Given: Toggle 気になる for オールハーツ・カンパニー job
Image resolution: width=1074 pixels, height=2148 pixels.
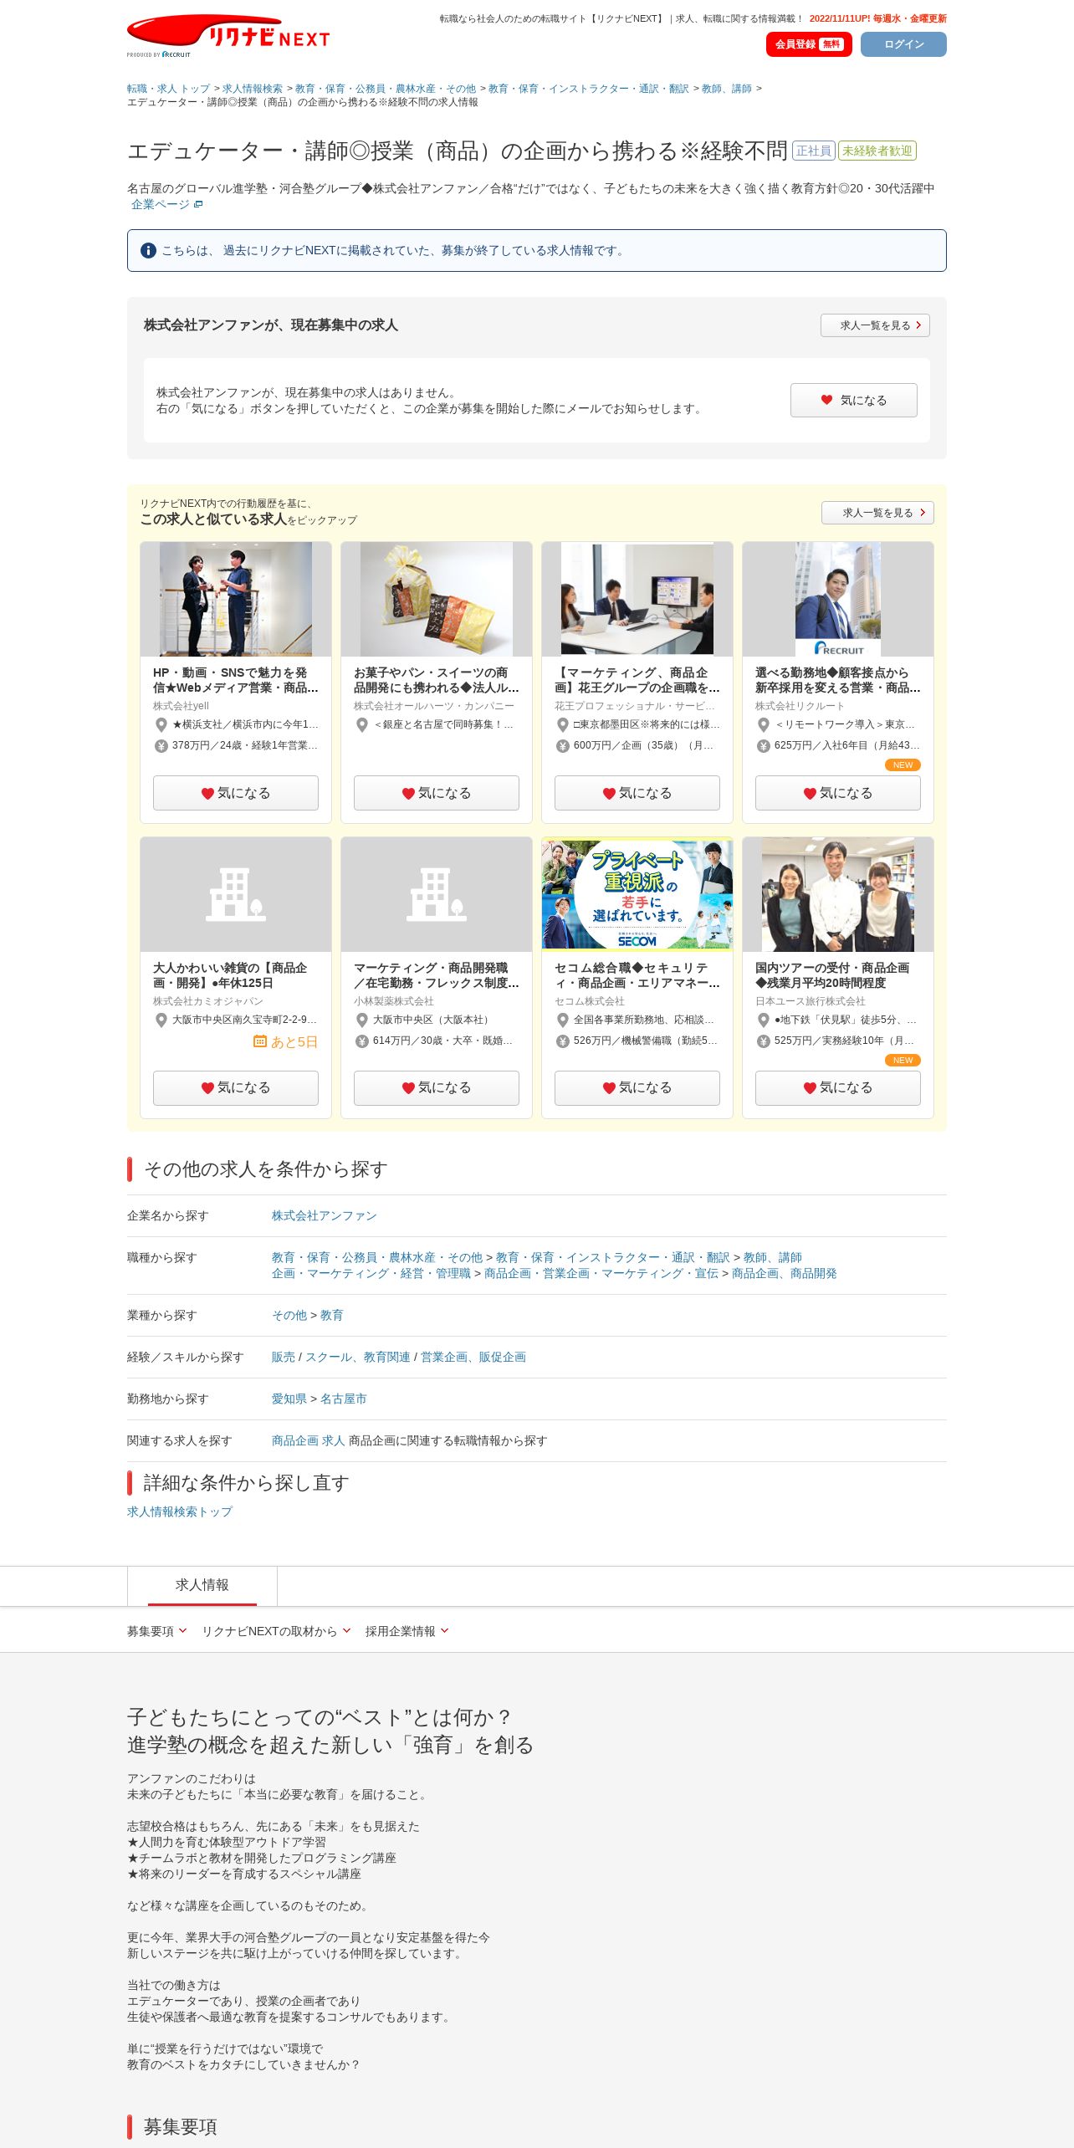Looking at the screenshot, I should click(437, 793).
